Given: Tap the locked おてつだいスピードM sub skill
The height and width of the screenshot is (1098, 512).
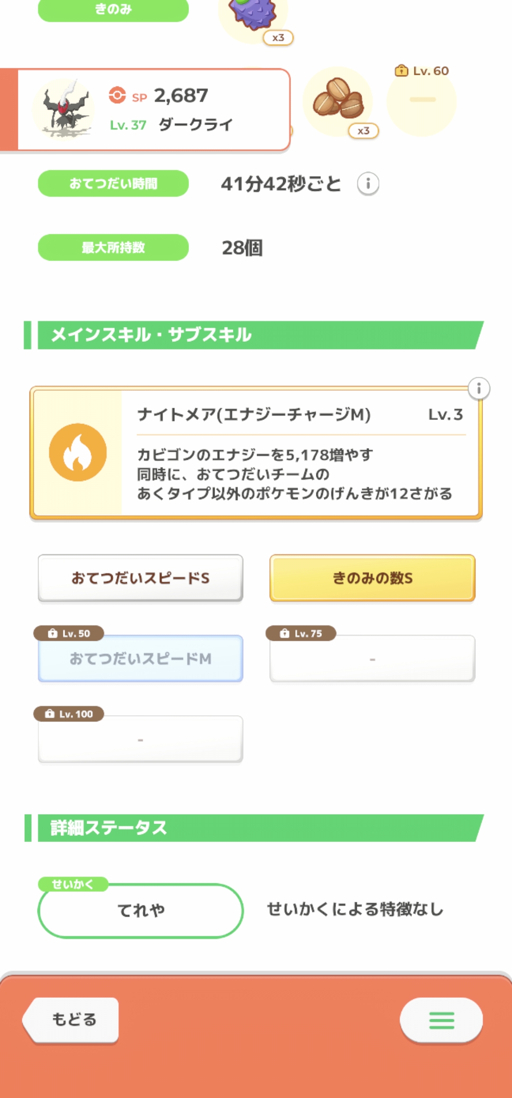Looking at the screenshot, I should tap(140, 659).
